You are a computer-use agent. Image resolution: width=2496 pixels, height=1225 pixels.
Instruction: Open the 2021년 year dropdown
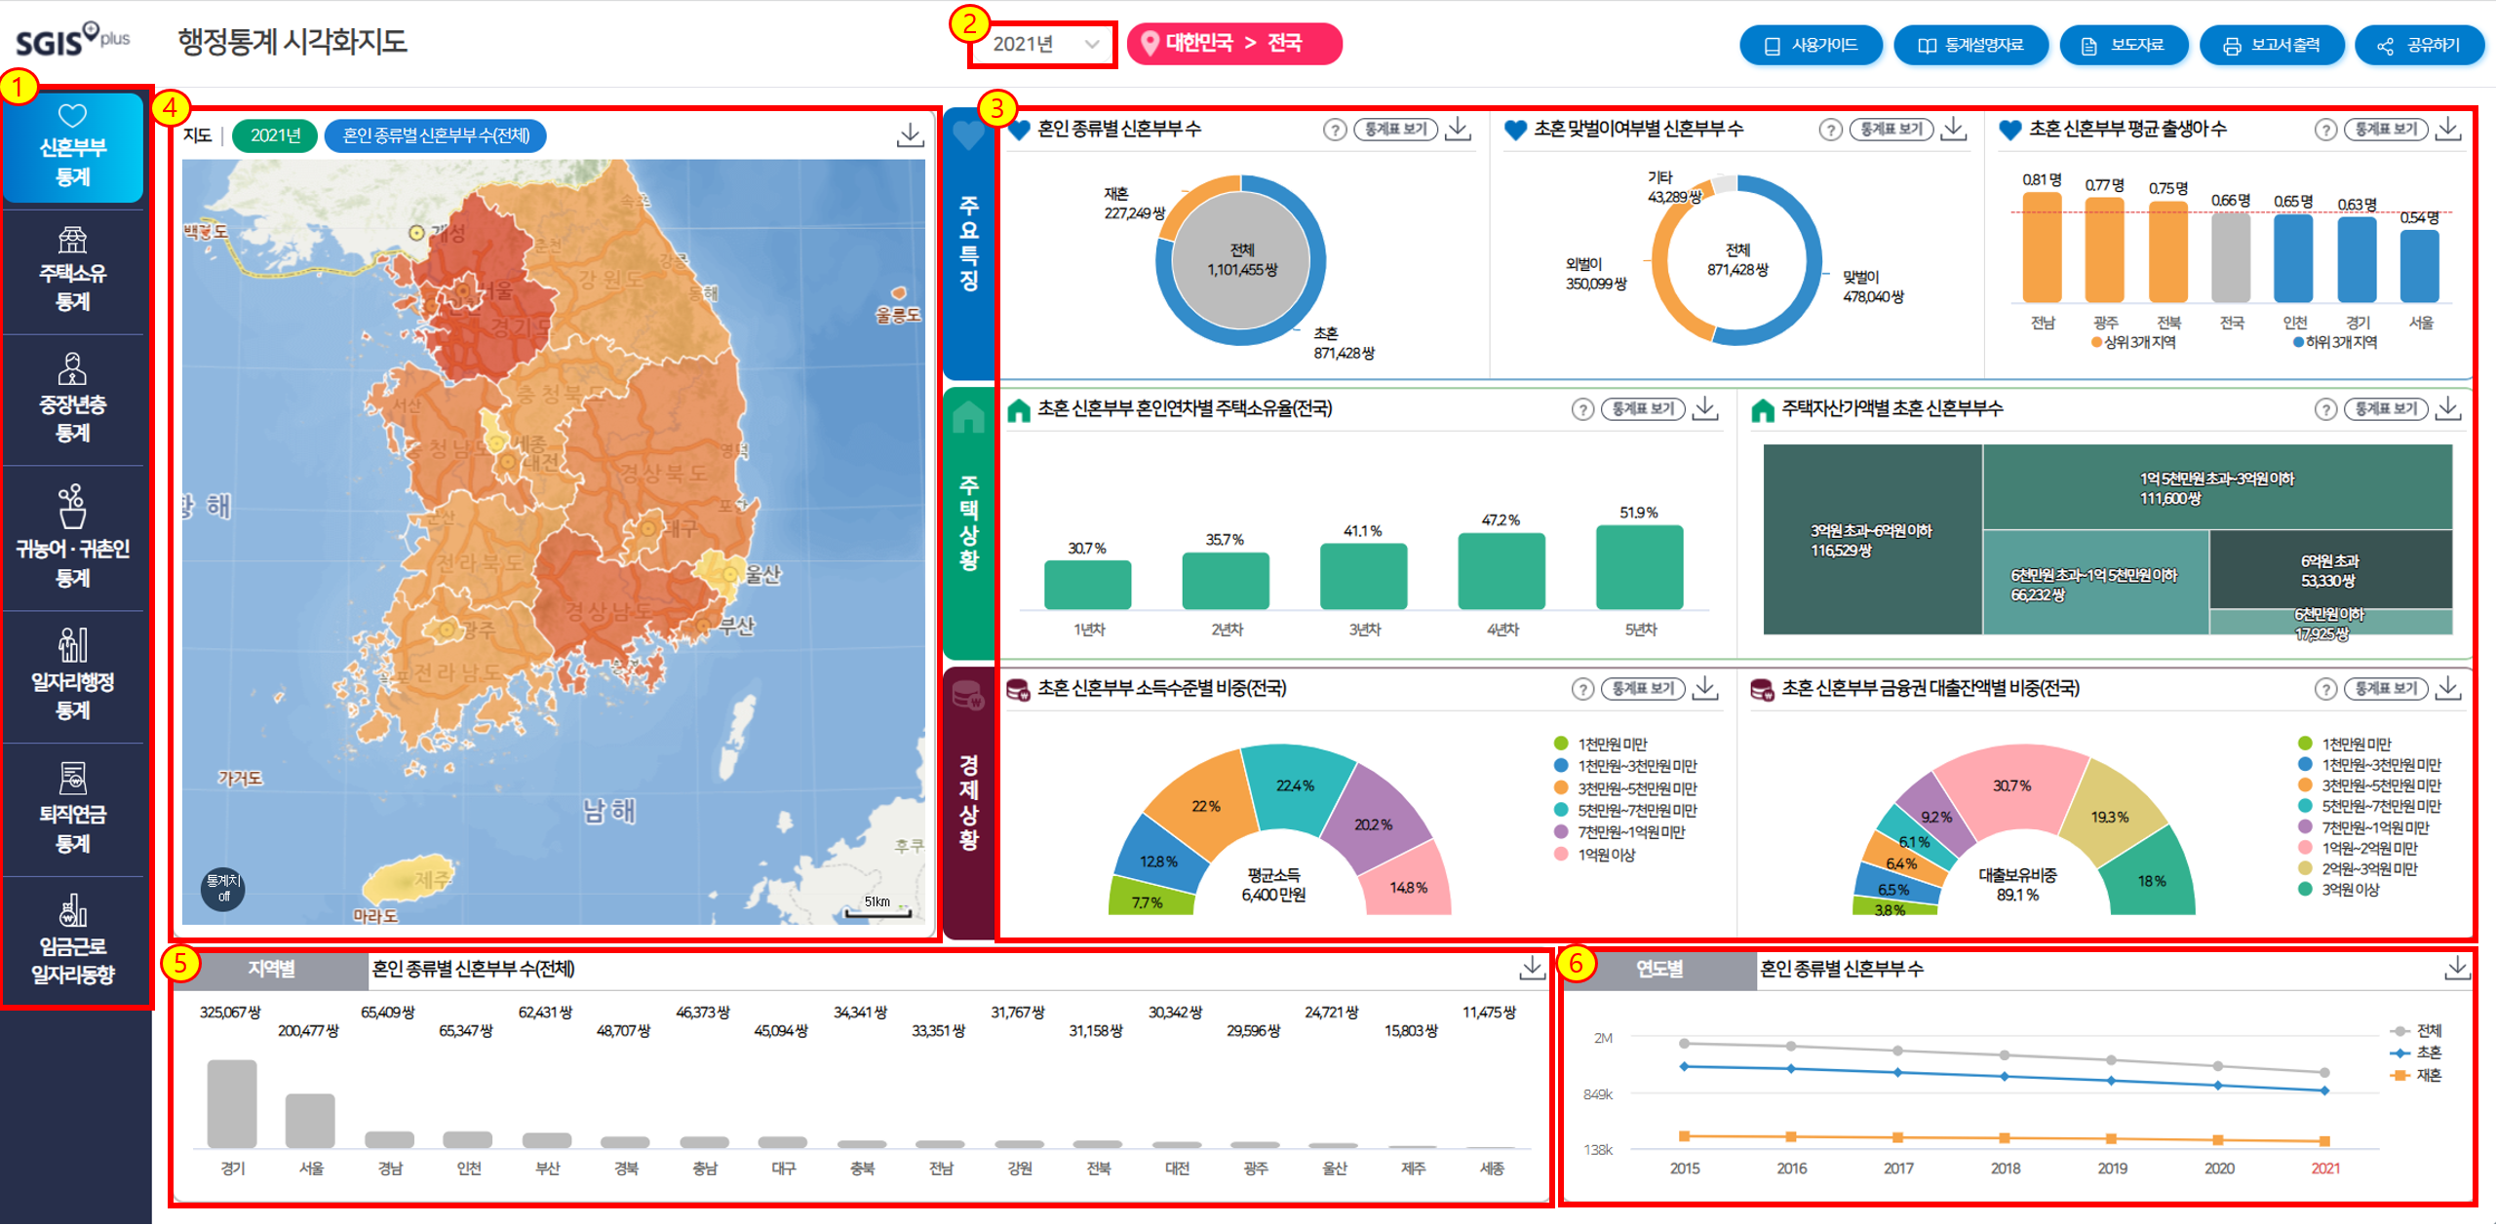tap(1042, 44)
